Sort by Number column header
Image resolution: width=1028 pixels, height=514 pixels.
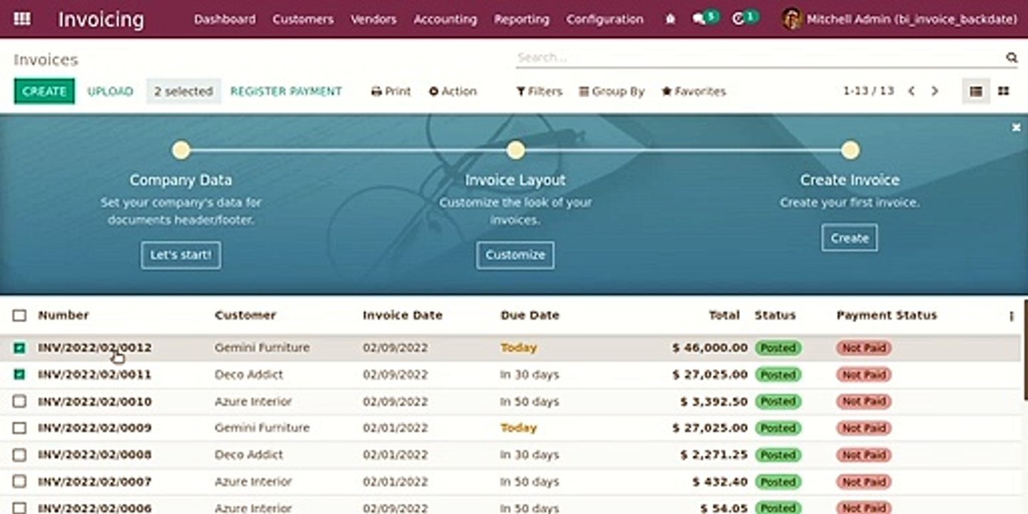click(x=64, y=316)
